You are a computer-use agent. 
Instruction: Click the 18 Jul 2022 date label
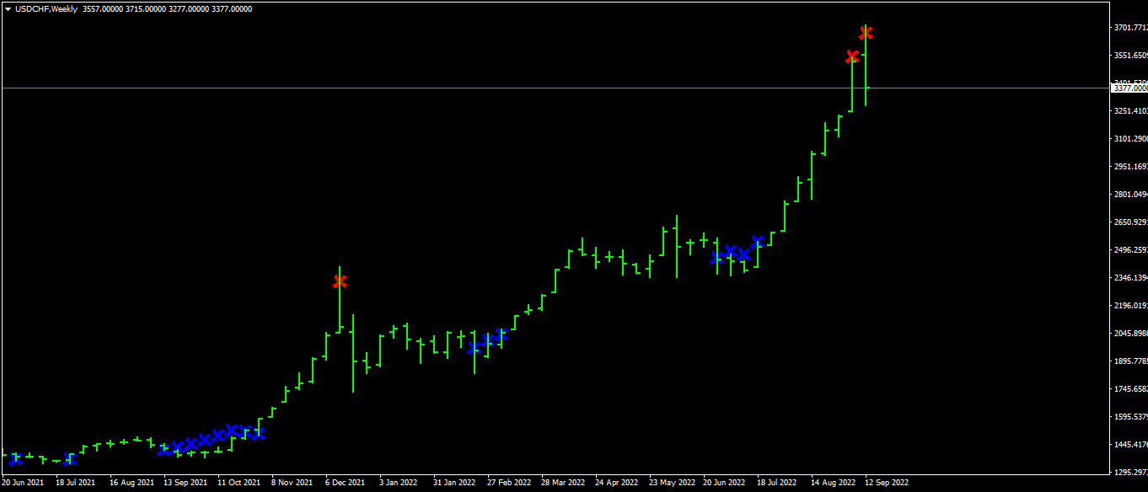pos(777,483)
